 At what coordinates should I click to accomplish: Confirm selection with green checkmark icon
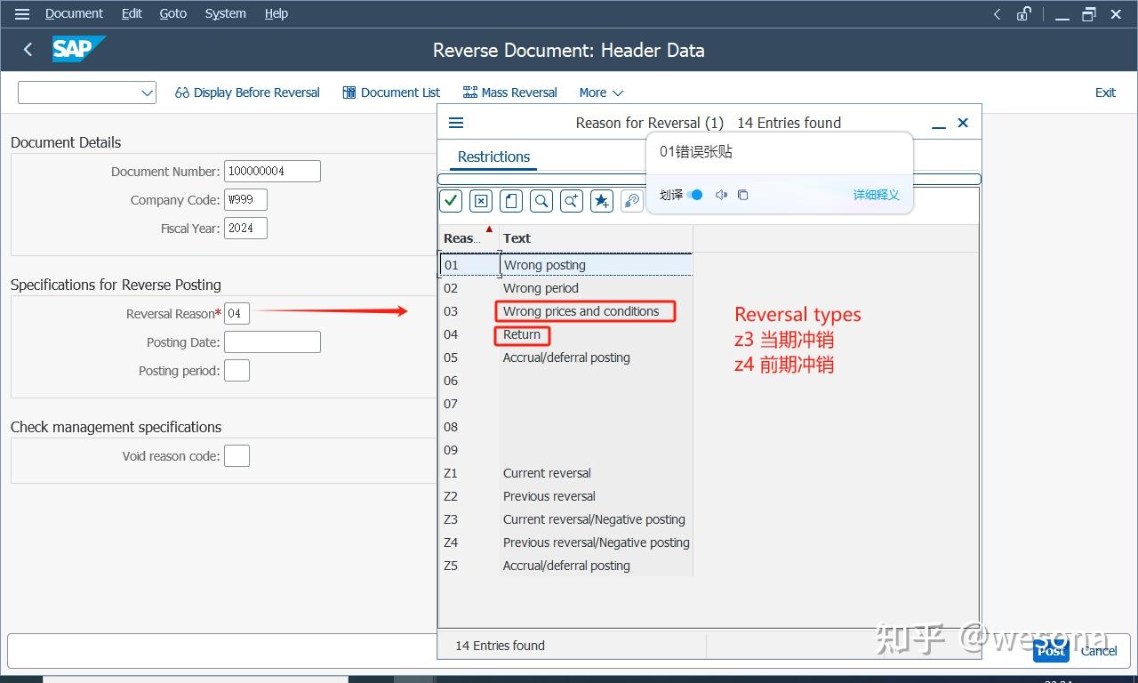pyautogui.click(x=451, y=201)
